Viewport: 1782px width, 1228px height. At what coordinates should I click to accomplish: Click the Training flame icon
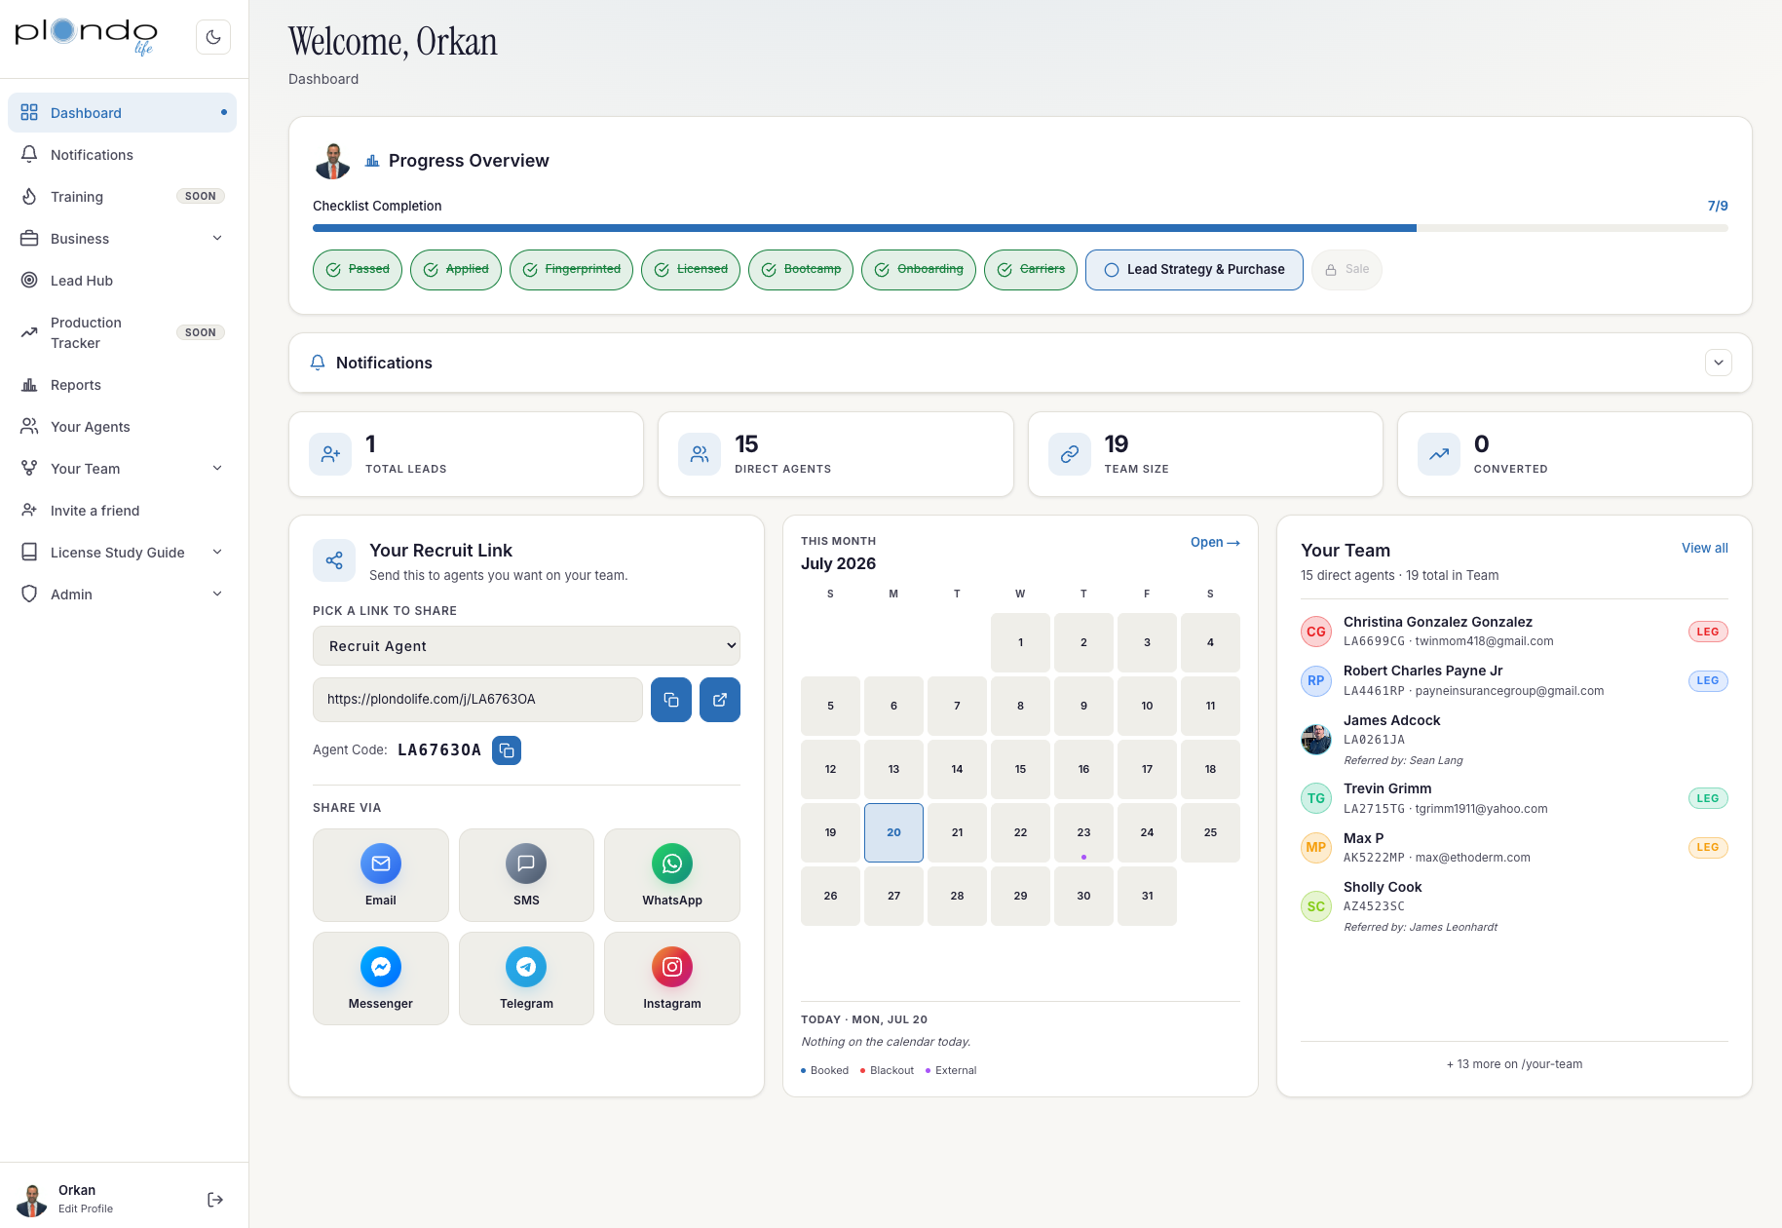point(29,197)
